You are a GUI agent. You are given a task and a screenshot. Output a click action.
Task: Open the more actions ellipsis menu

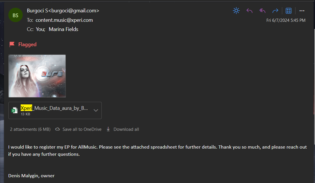(x=302, y=11)
